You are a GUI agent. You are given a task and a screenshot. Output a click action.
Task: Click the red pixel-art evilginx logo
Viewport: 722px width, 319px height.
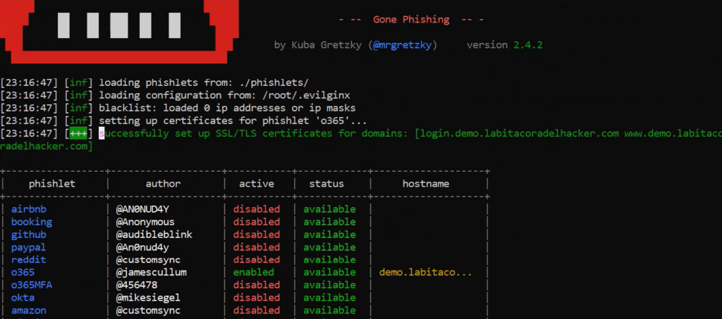click(x=119, y=31)
